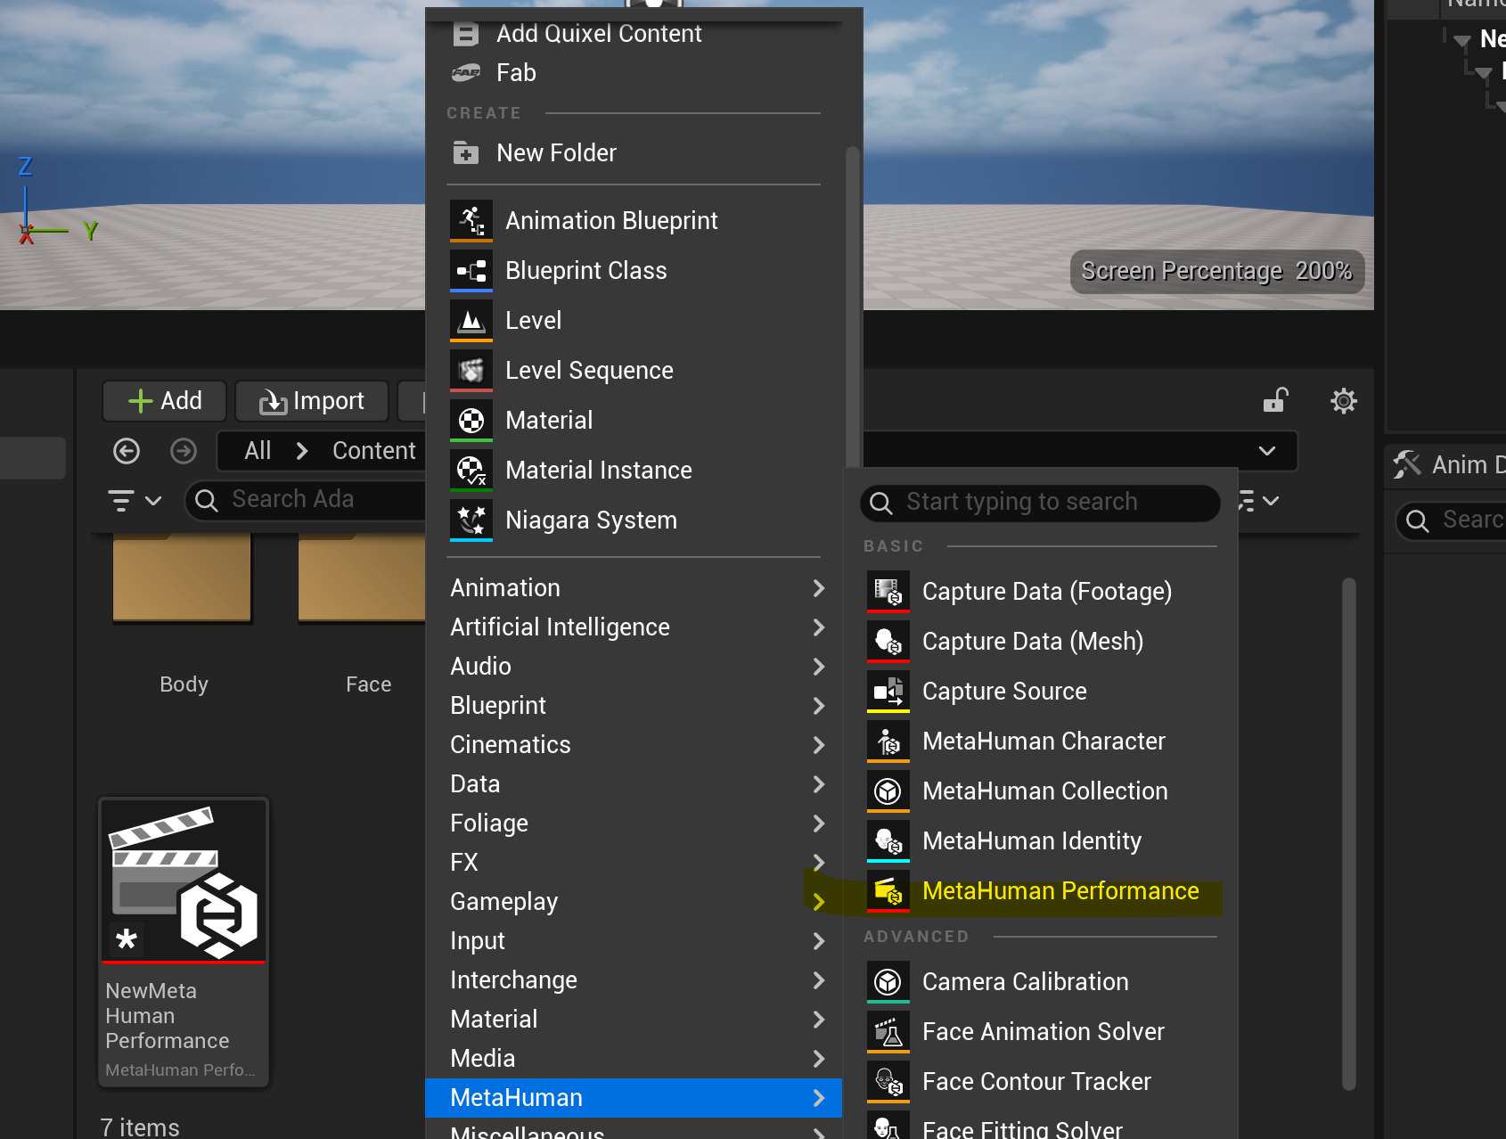The width and height of the screenshot is (1506, 1139).
Task: Click the All breadcrumb
Action: pyautogui.click(x=258, y=451)
